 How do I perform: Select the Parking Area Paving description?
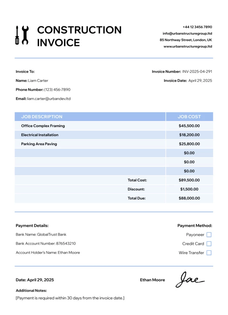pyautogui.click(x=39, y=144)
